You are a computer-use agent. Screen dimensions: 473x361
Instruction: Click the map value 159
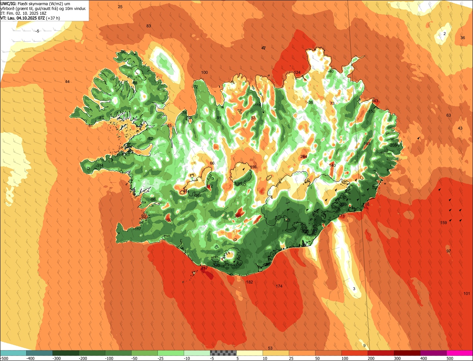443,223
